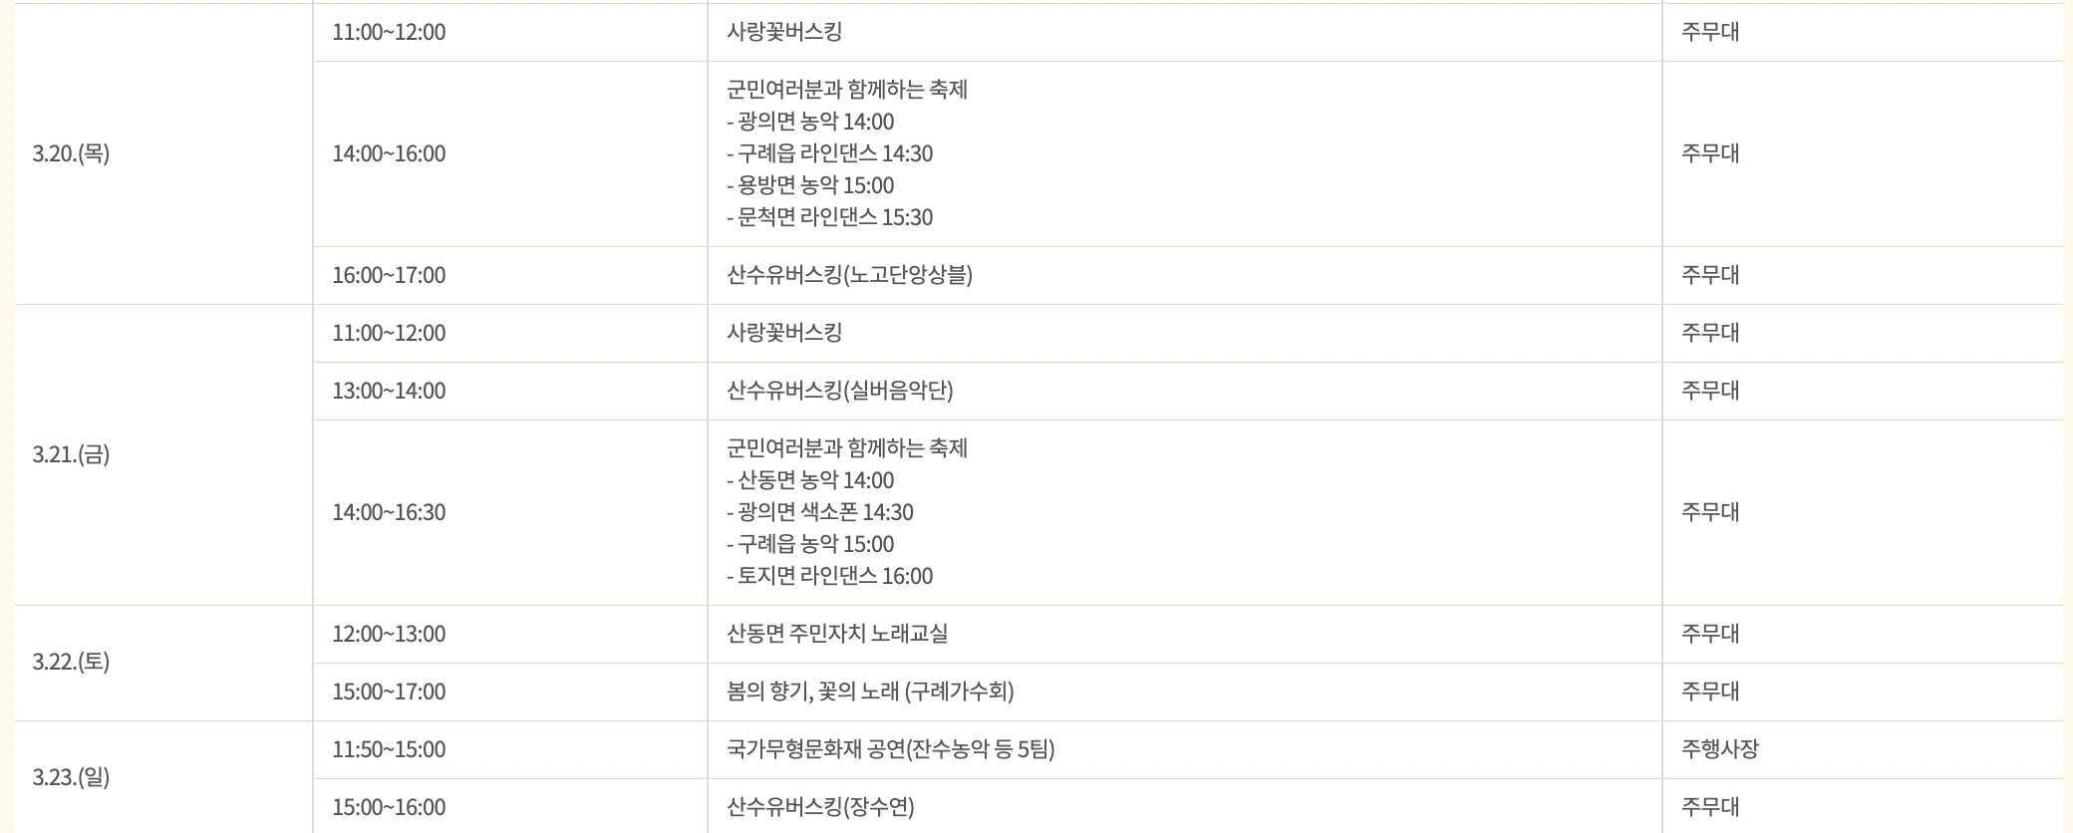This screenshot has height=833, width=2073.
Task: Select 구례읍 라인댄스 14:30 line
Action: pyautogui.click(x=830, y=153)
